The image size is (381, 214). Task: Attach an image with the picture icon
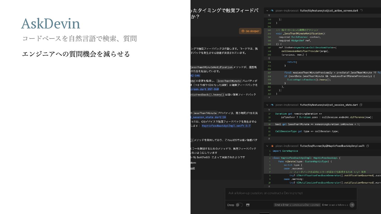tap(248, 205)
